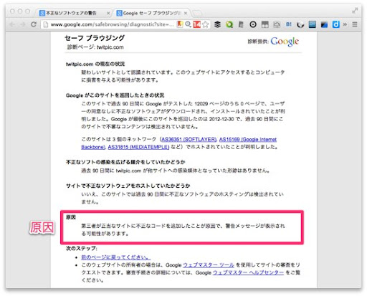Click the green circular extension icon

pos(229,24)
